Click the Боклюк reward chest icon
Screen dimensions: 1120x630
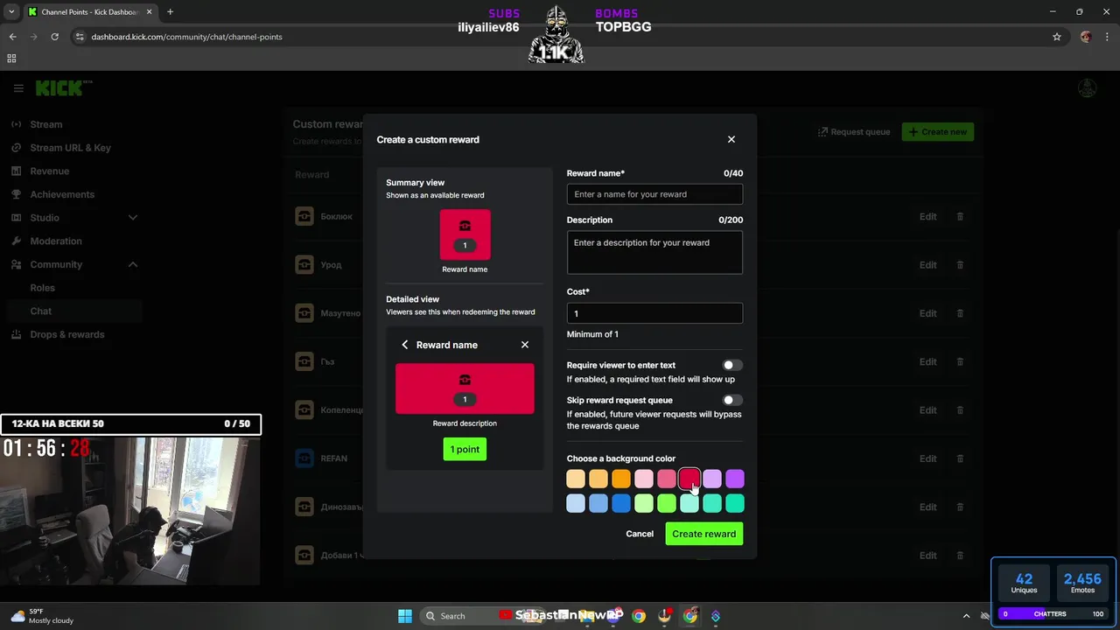tap(304, 216)
